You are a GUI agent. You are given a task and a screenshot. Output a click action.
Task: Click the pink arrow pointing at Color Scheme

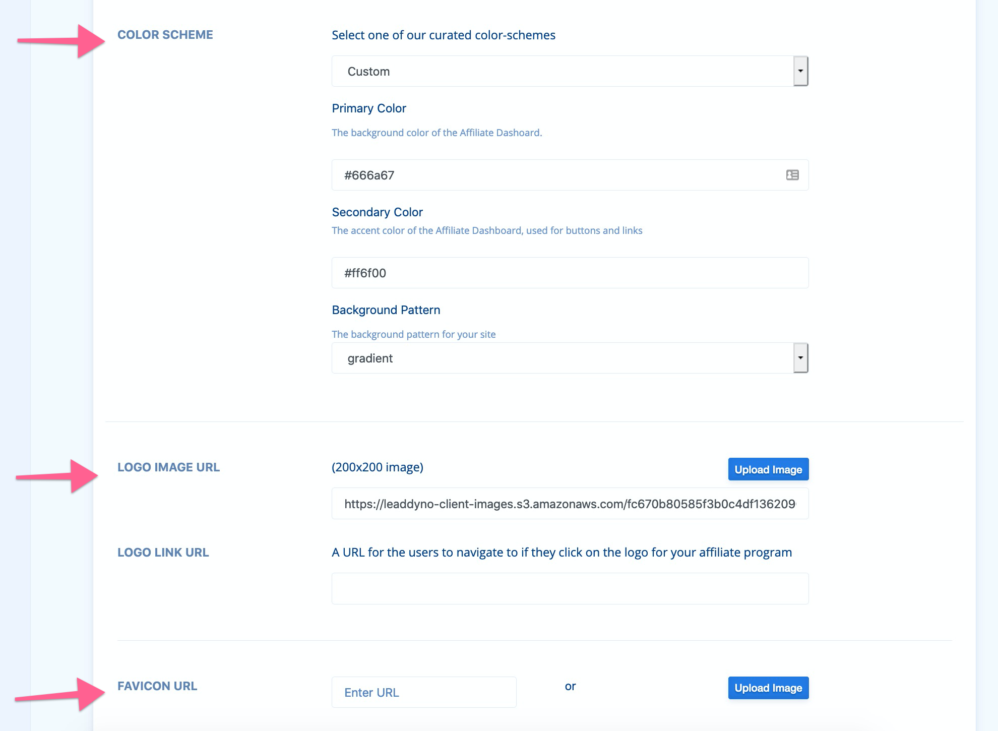pyautogui.click(x=61, y=41)
